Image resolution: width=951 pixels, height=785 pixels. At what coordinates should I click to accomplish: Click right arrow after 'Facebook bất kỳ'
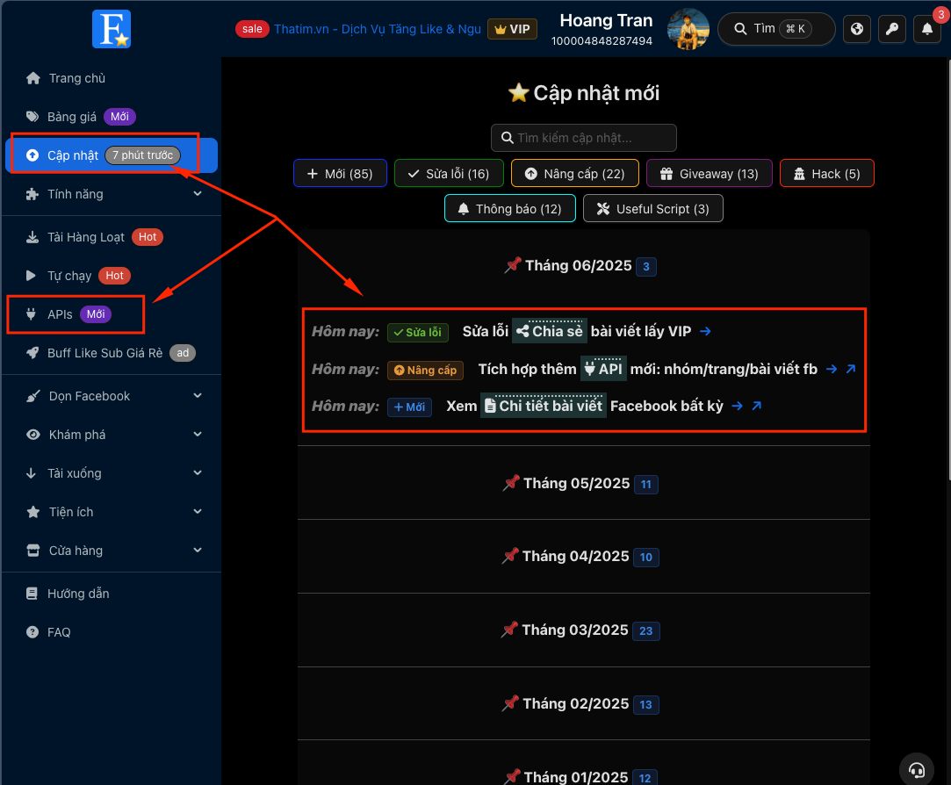[737, 406]
